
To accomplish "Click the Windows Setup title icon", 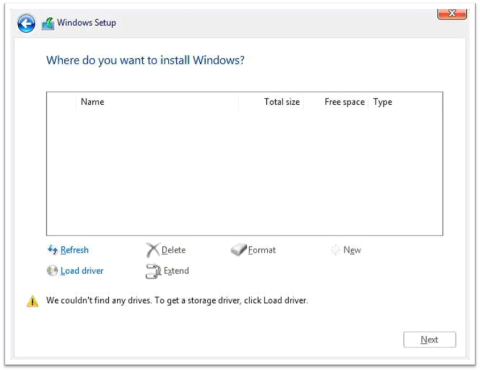I will pyautogui.click(x=48, y=23).
